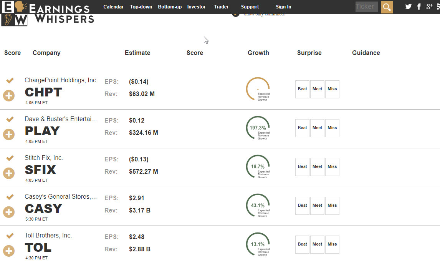Vote Beat for SFIX
This screenshot has height=264, width=440.
click(302, 167)
